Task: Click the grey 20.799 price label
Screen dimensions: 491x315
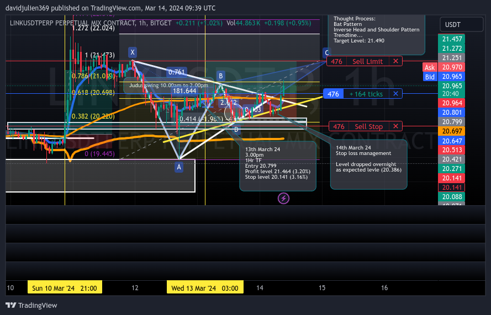Action: pos(452,122)
